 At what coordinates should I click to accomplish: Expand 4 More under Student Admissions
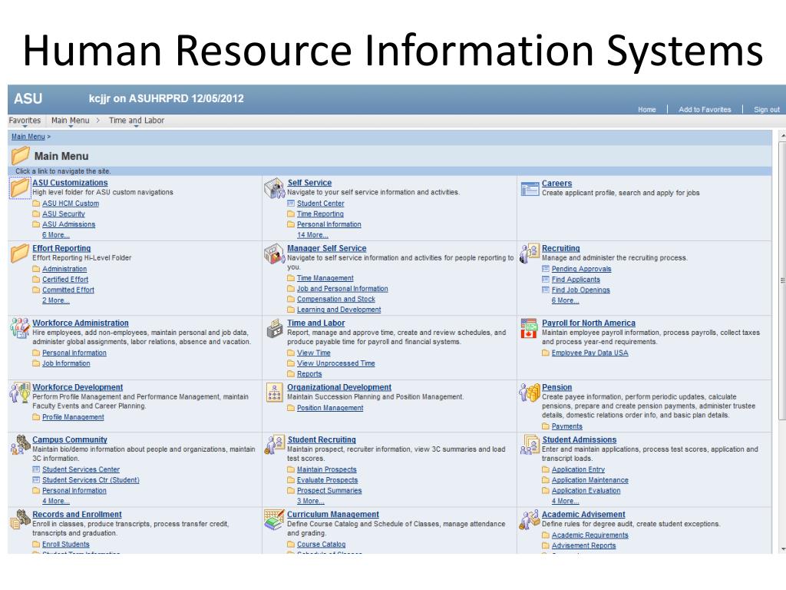[566, 501]
